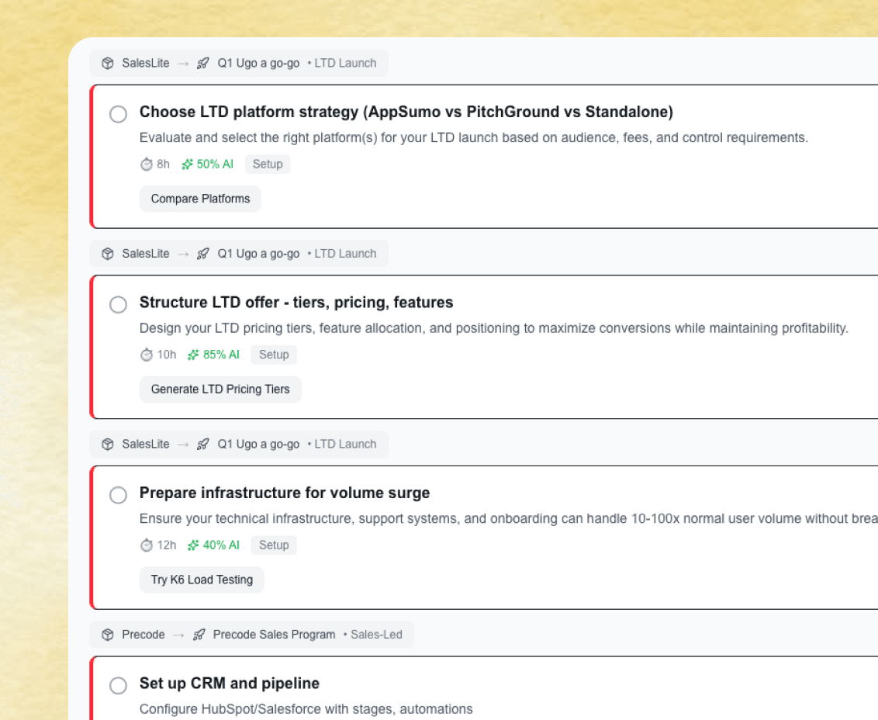Click the rocket icon beside Q1 Ugo a go-go
This screenshot has height=720, width=878.
202,63
